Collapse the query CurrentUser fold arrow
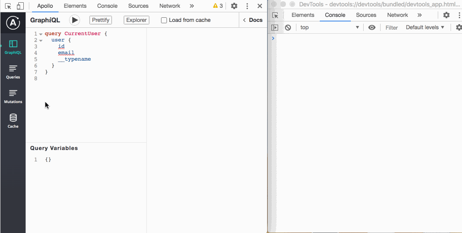Screen dimensions: 462x233 point(41,34)
